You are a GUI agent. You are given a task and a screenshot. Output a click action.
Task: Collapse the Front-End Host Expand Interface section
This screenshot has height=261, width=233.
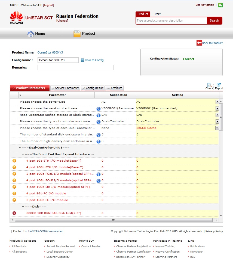(x=23, y=154)
